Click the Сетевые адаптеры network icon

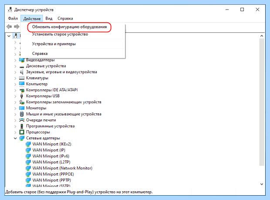pyautogui.click(x=22, y=138)
